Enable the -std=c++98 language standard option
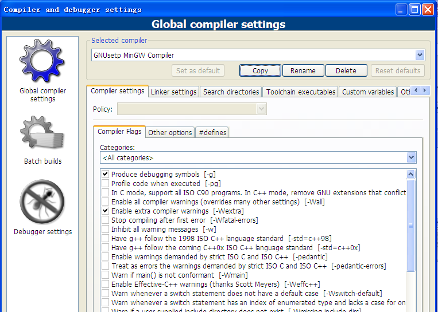 click(x=105, y=239)
